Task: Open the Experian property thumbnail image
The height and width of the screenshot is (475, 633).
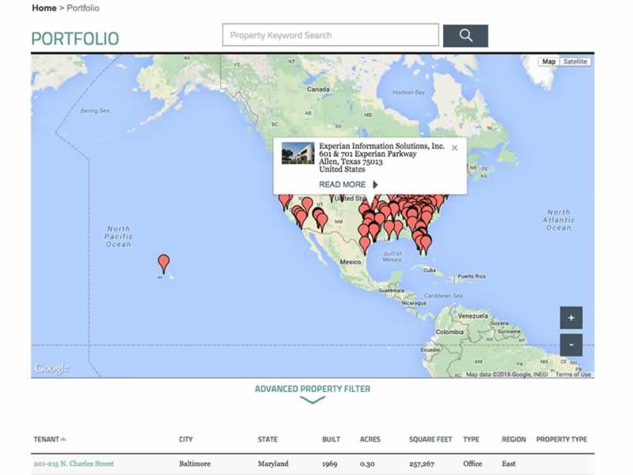Action: (x=298, y=153)
